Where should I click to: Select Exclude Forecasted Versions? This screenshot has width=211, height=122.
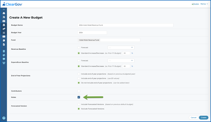click(x=79, y=109)
